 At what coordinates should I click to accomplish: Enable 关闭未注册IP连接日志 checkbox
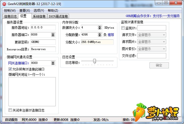click(x=10, y=110)
